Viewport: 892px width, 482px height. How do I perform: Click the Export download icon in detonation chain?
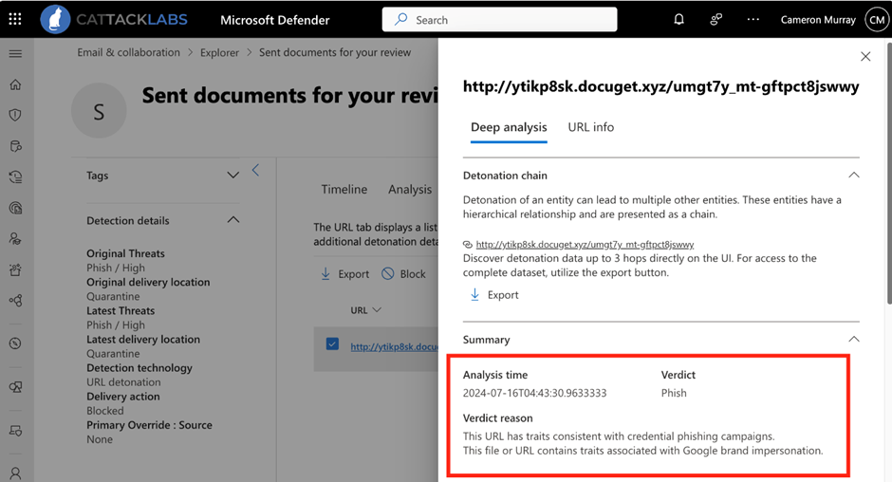474,294
